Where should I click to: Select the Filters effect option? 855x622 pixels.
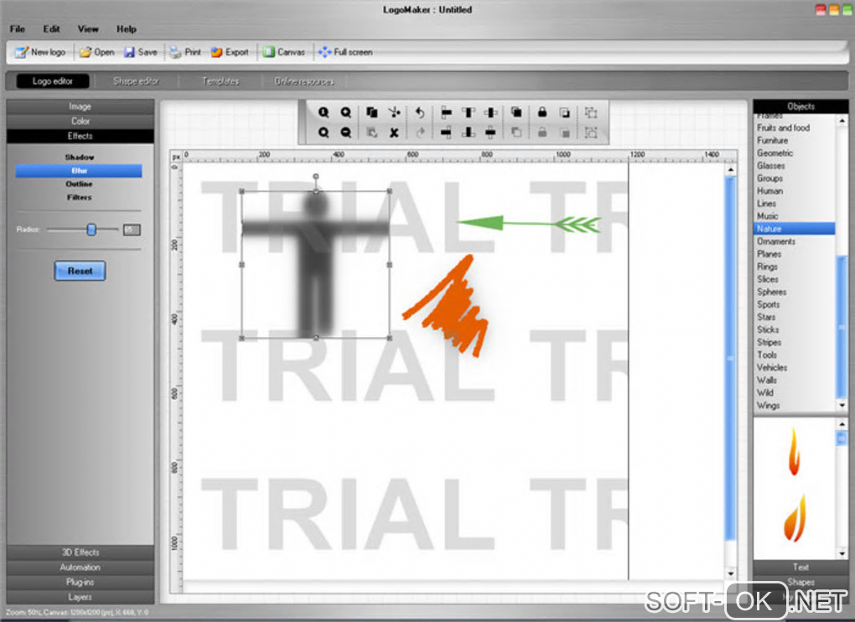[x=79, y=197]
